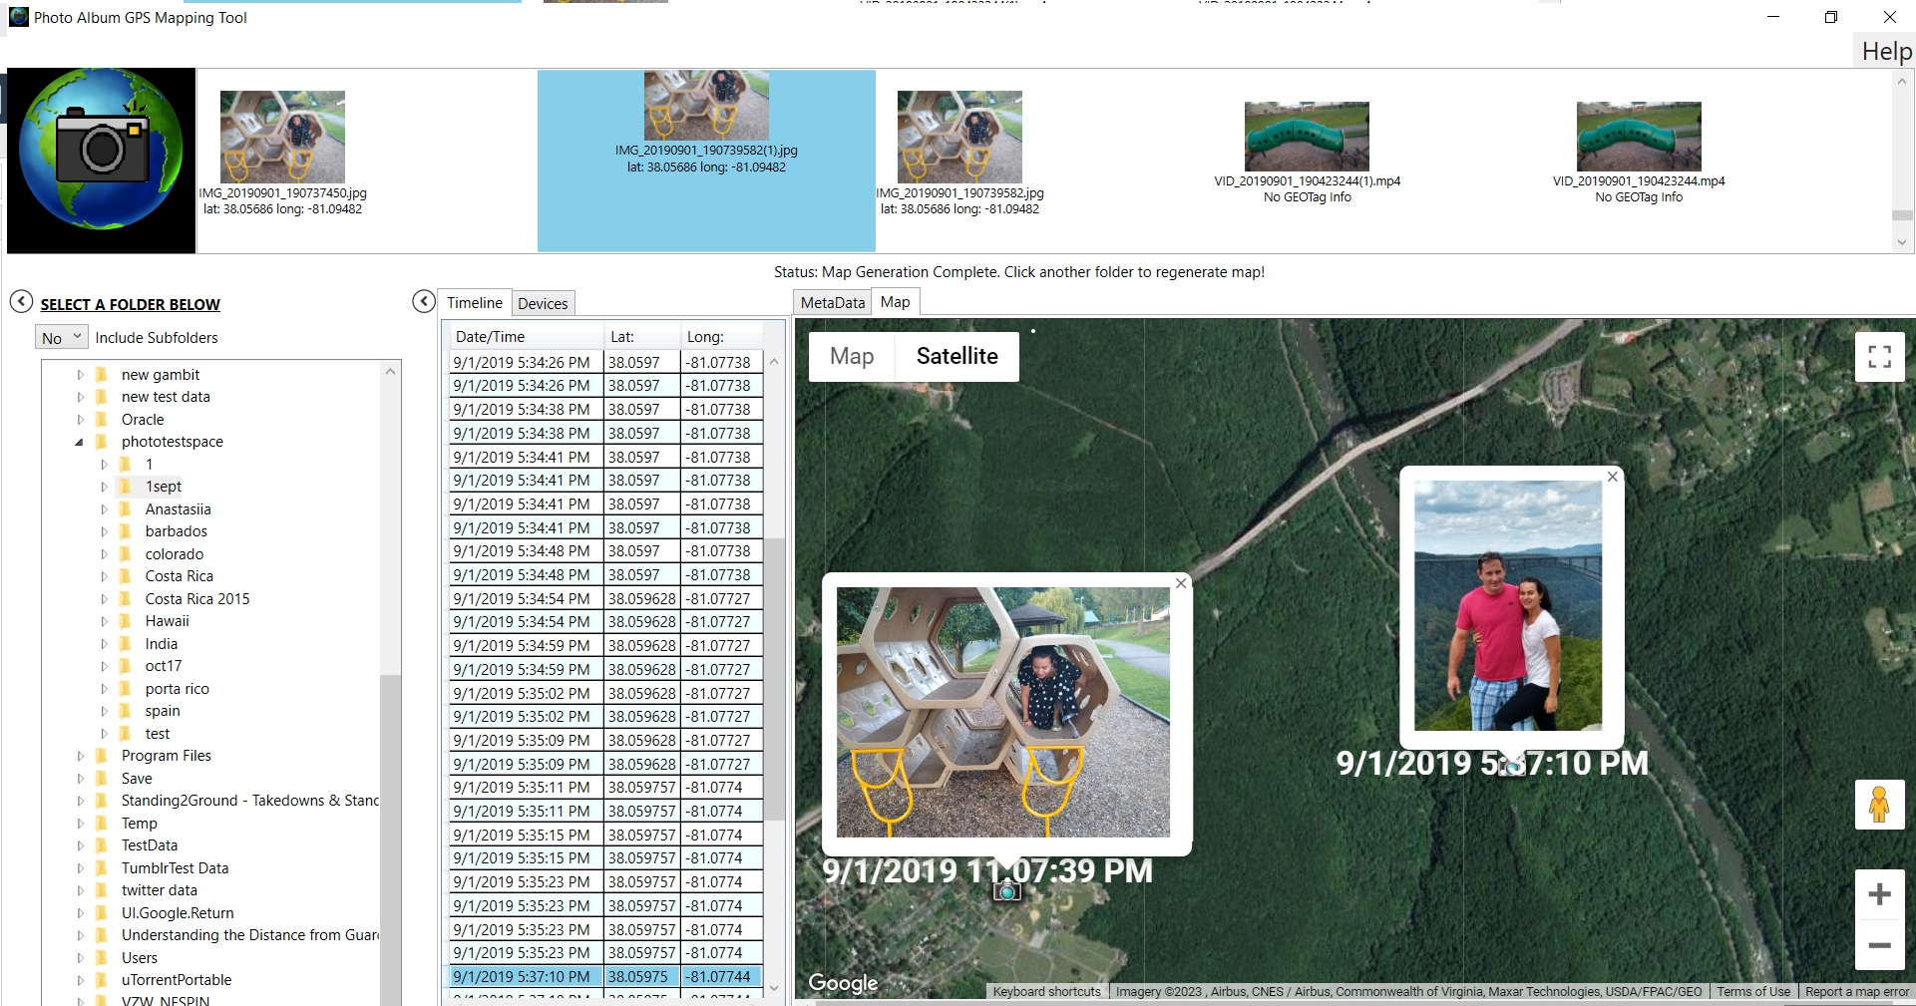Select thumbnail IMG_20190901_190739582(1).jpg
This screenshot has width=1916, height=1006.
pyautogui.click(x=706, y=161)
